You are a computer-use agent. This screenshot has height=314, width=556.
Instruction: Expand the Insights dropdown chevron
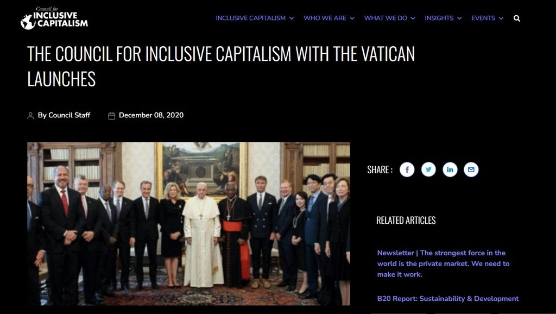click(x=459, y=18)
